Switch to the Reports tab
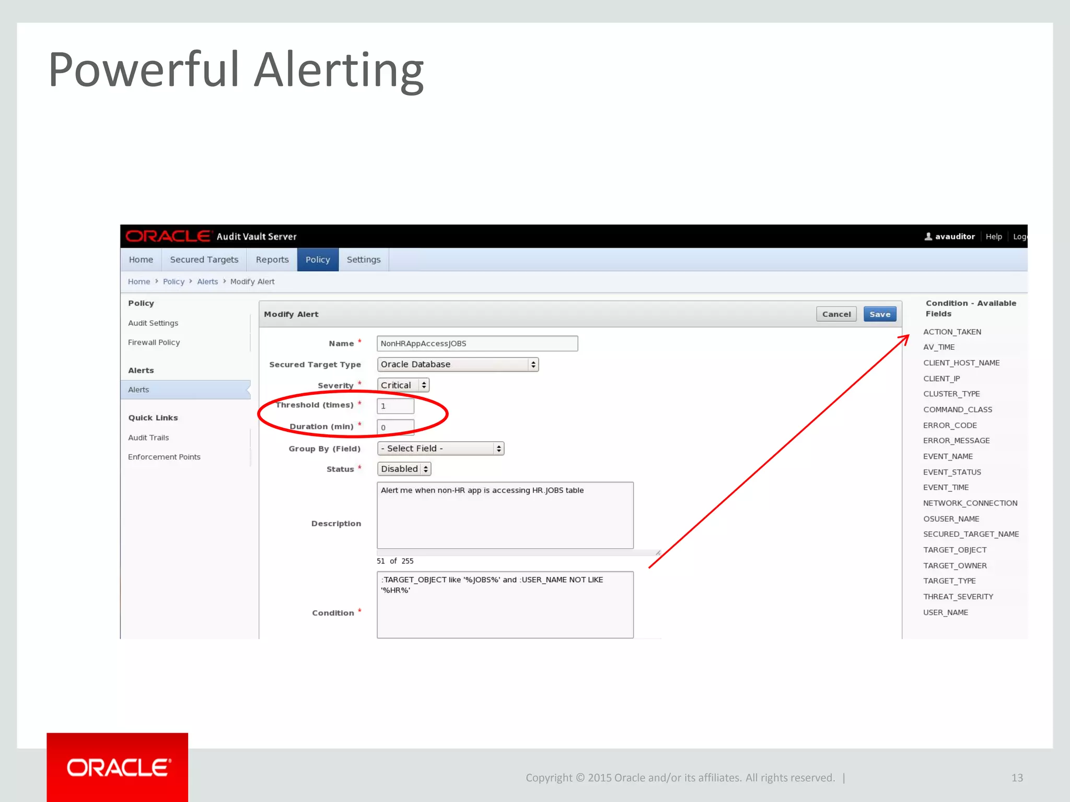Image resolution: width=1070 pixels, height=802 pixels. coord(272,260)
